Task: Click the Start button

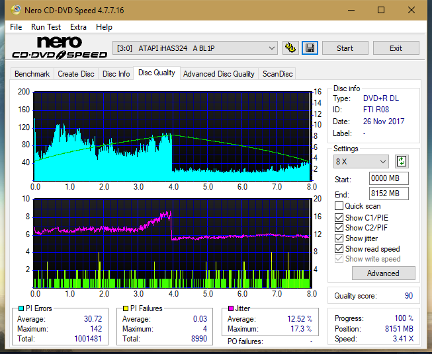Action: (345, 48)
